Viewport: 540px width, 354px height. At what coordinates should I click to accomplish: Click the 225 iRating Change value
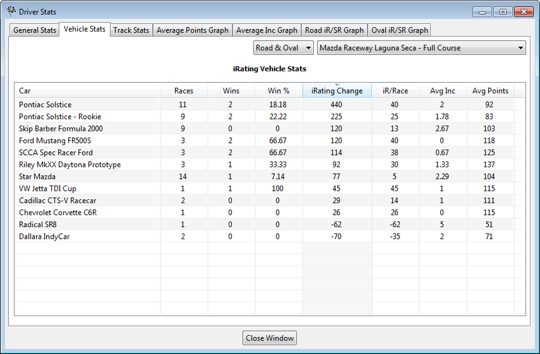(336, 117)
